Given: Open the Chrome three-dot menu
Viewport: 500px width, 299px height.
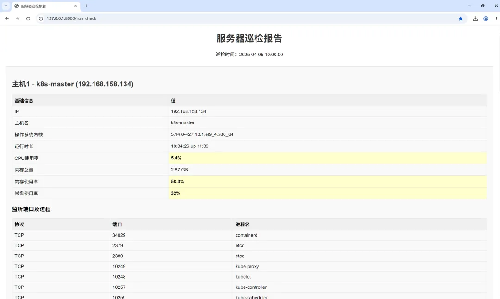Looking at the screenshot, I should tap(496, 19).
